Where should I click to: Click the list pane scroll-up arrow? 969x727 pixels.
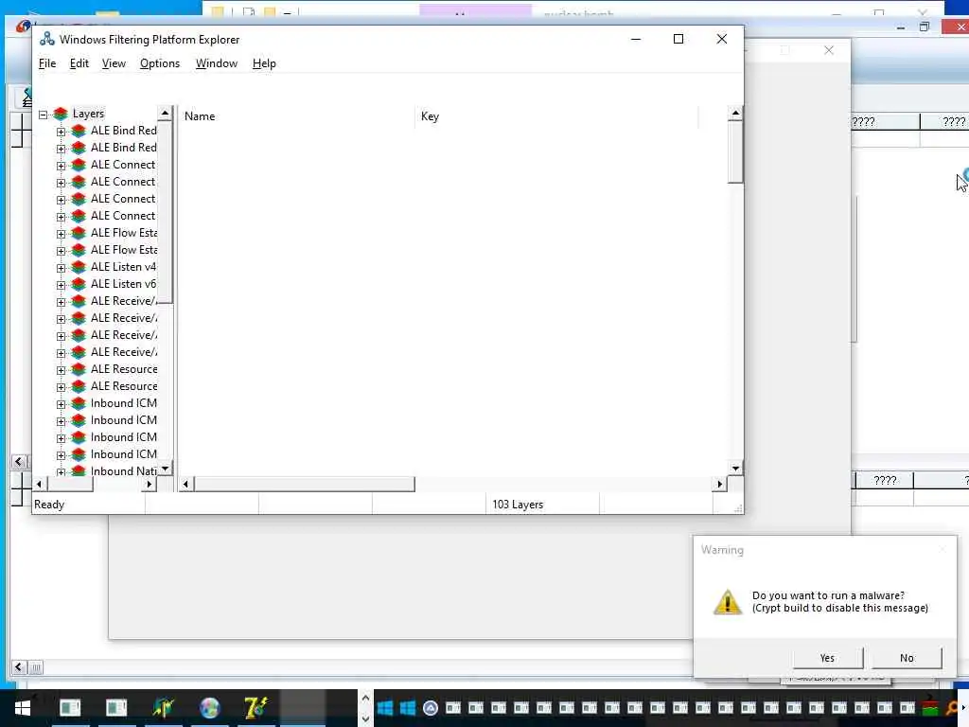735,114
